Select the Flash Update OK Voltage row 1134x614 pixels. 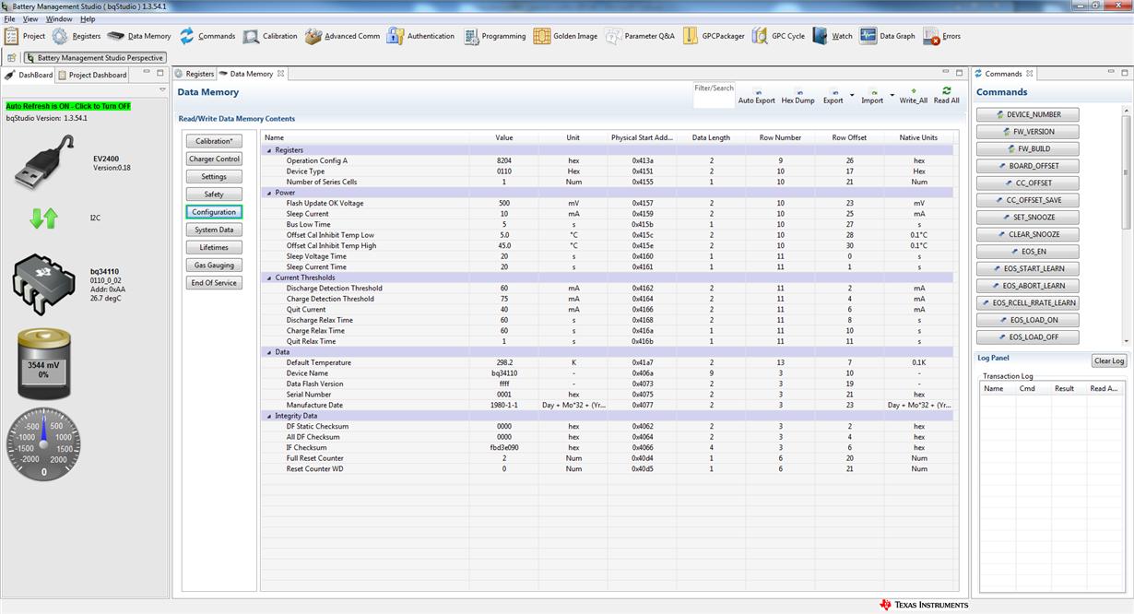click(x=608, y=203)
